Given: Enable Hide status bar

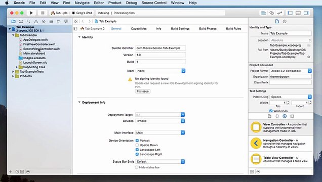Looking at the screenshot, I should coord(137,167).
